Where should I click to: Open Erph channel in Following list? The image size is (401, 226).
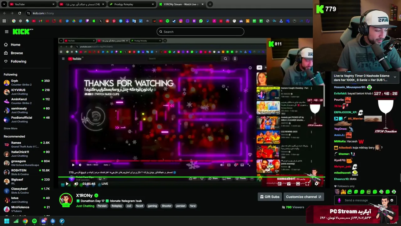(27, 83)
